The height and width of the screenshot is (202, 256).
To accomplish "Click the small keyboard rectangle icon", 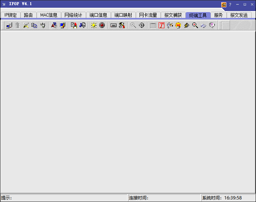I will (x=114, y=25).
